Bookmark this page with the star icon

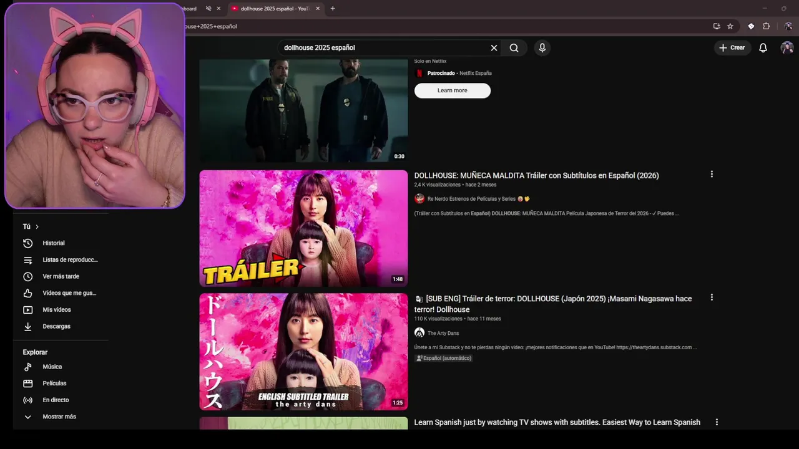point(730,26)
